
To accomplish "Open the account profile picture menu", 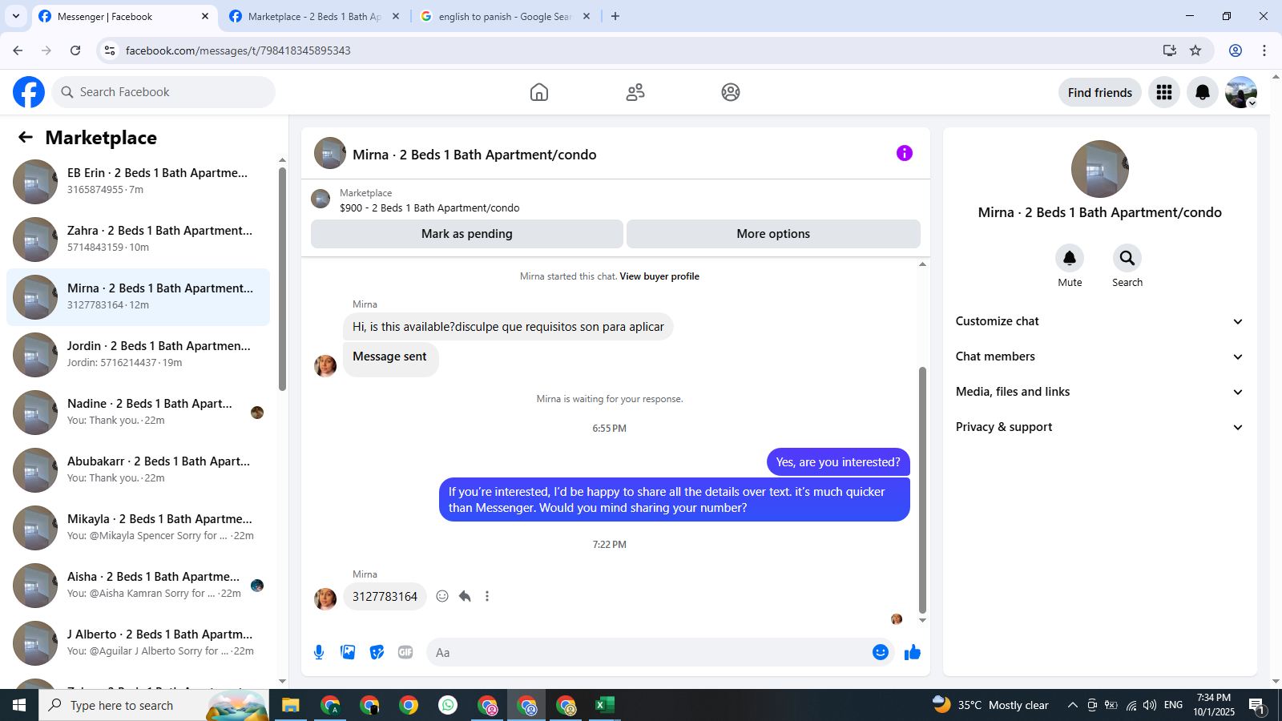I will click(1241, 92).
